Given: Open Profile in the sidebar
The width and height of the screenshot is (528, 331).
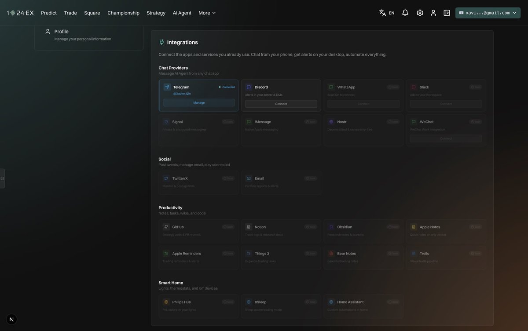Looking at the screenshot, I should coord(89,35).
